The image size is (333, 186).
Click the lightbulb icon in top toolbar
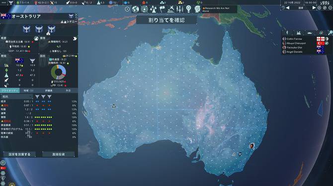(x=188, y=9)
